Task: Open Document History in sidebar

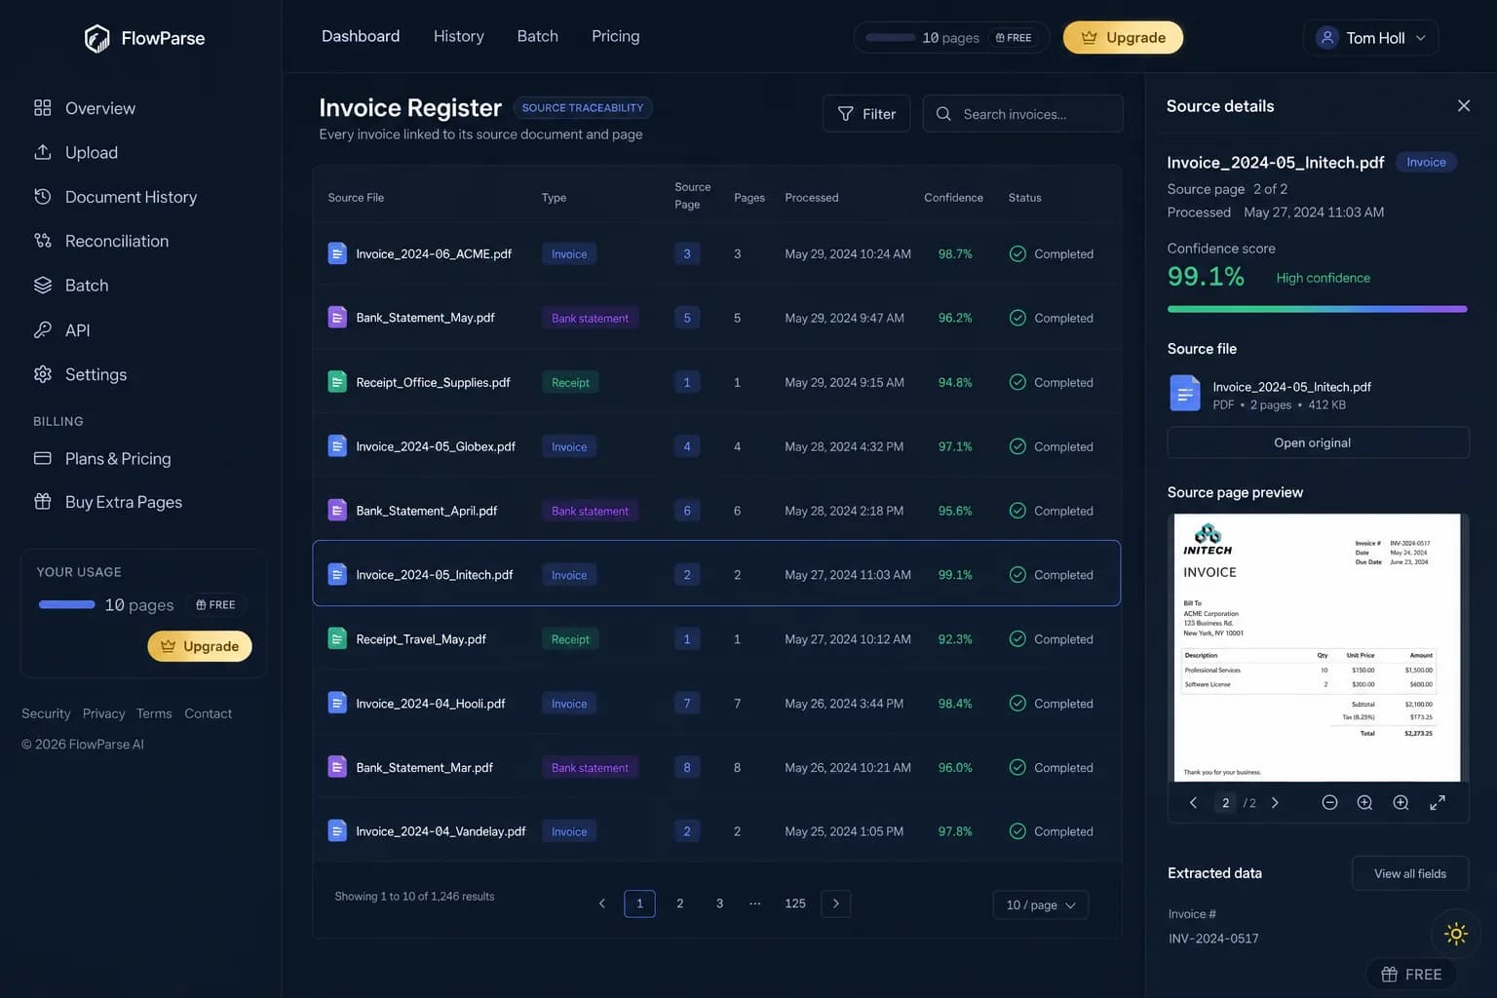Action: click(x=115, y=197)
